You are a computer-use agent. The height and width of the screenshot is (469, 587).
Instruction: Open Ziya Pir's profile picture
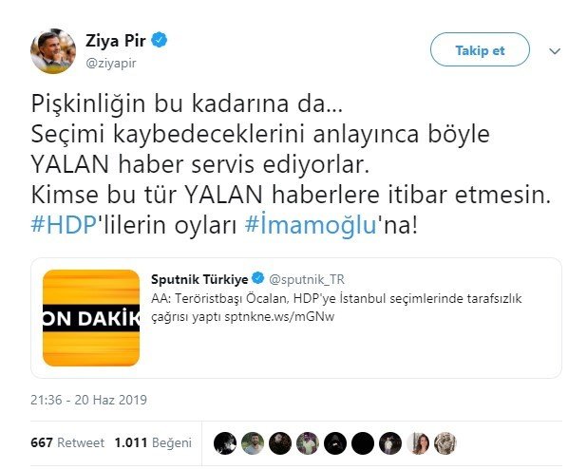point(53,51)
